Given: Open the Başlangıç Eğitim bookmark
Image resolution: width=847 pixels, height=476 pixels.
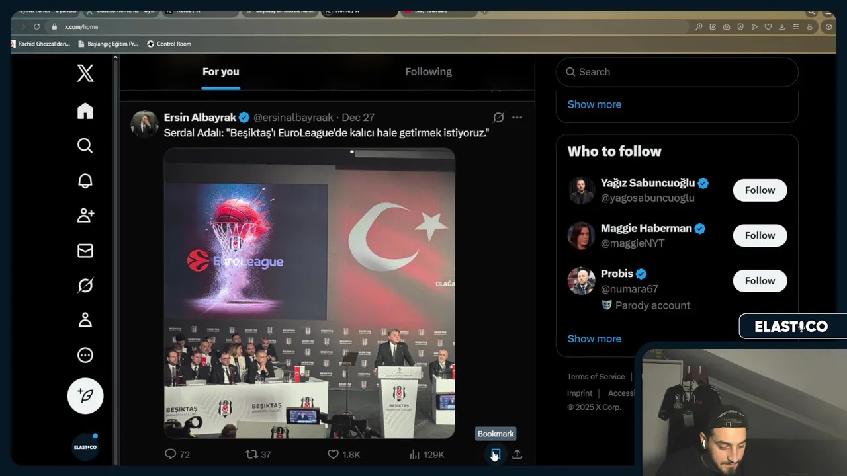Looking at the screenshot, I should click(109, 44).
